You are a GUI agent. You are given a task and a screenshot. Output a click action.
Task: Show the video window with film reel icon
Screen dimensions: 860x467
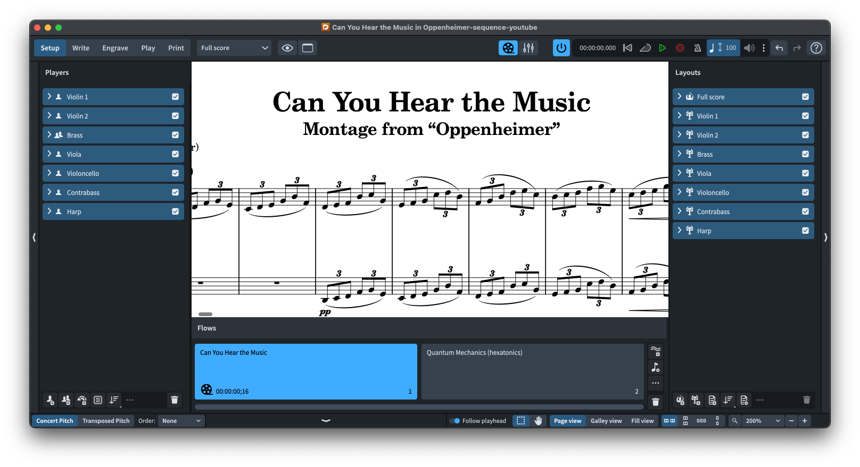(508, 48)
